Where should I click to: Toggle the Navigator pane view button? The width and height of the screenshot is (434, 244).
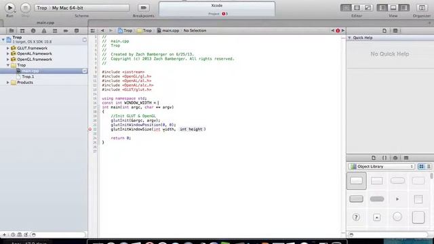point(382,7)
